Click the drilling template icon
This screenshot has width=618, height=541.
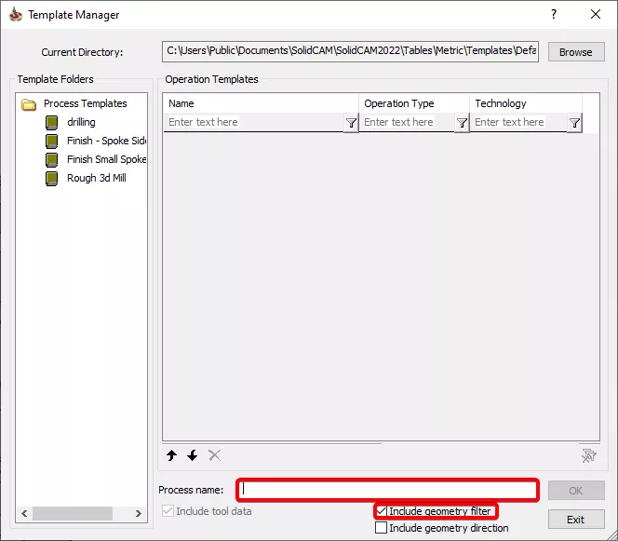pyautogui.click(x=52, y=122)
